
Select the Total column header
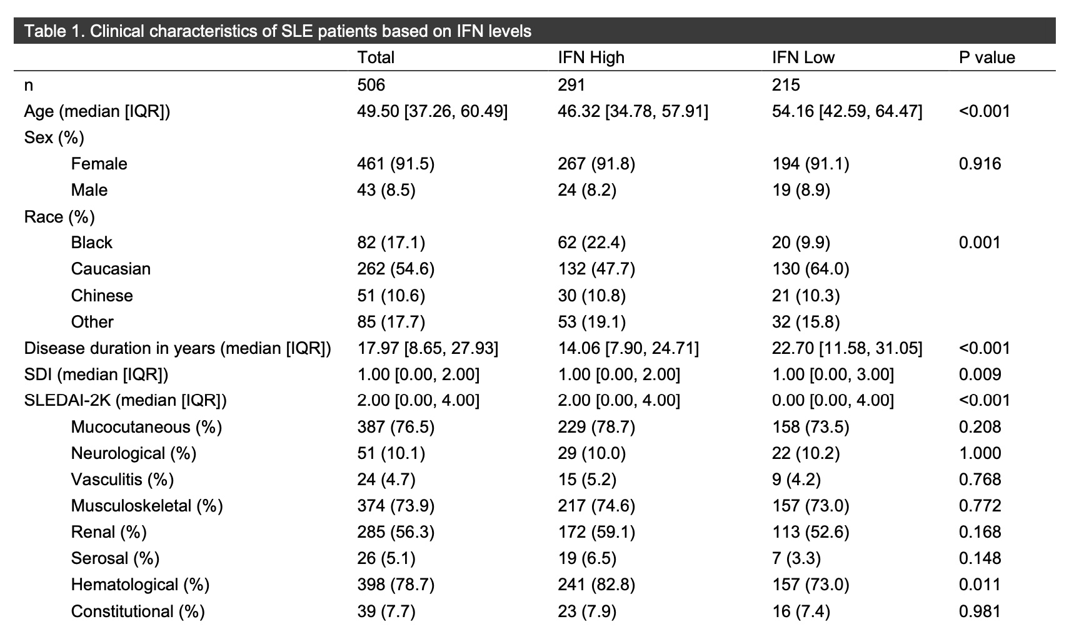376,58
